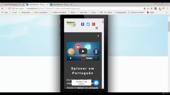Open the YouTube logo link on the video

point(89,58)
